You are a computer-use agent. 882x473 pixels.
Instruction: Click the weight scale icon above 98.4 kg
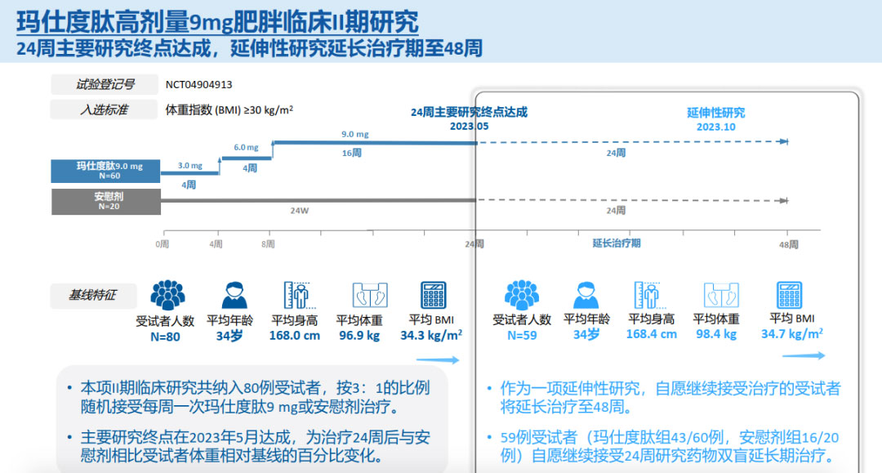(716, 295)
